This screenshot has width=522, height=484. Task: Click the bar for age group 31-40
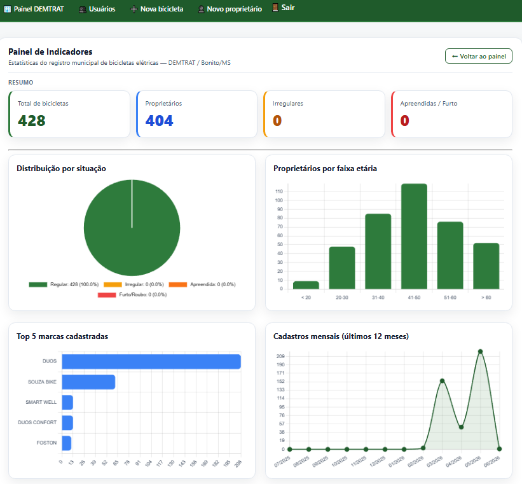pos(378,251)
